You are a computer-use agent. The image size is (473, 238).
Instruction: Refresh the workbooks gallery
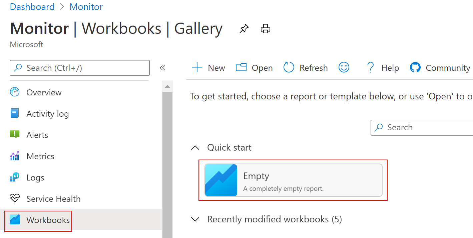pyautogui.click(x=306, y=68)
